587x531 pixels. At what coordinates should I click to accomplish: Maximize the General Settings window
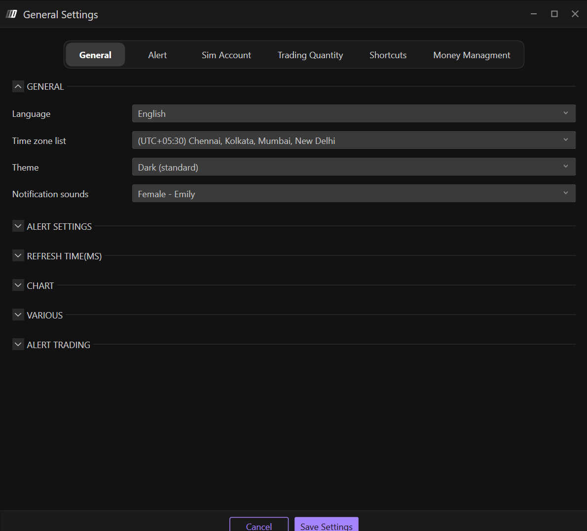(554, 14)
